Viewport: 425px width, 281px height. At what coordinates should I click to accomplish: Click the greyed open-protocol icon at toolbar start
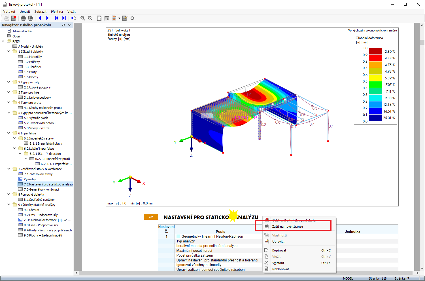click(6, 18)
